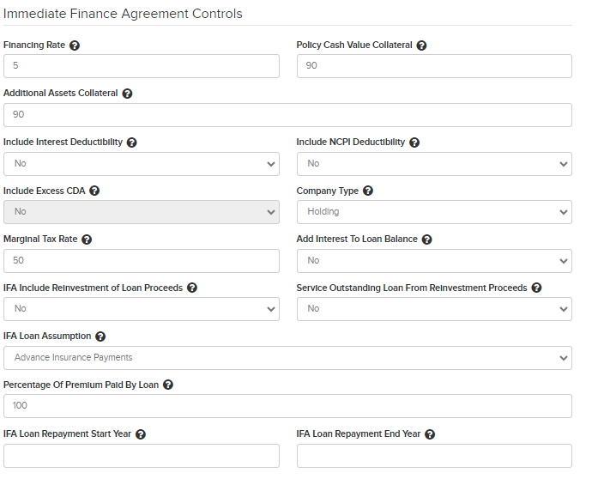Expand Service Outstanding Loan From Reinvestment Proceeds dropdown
Viewport: 598px width, 479px height.
tap(434, 309)
